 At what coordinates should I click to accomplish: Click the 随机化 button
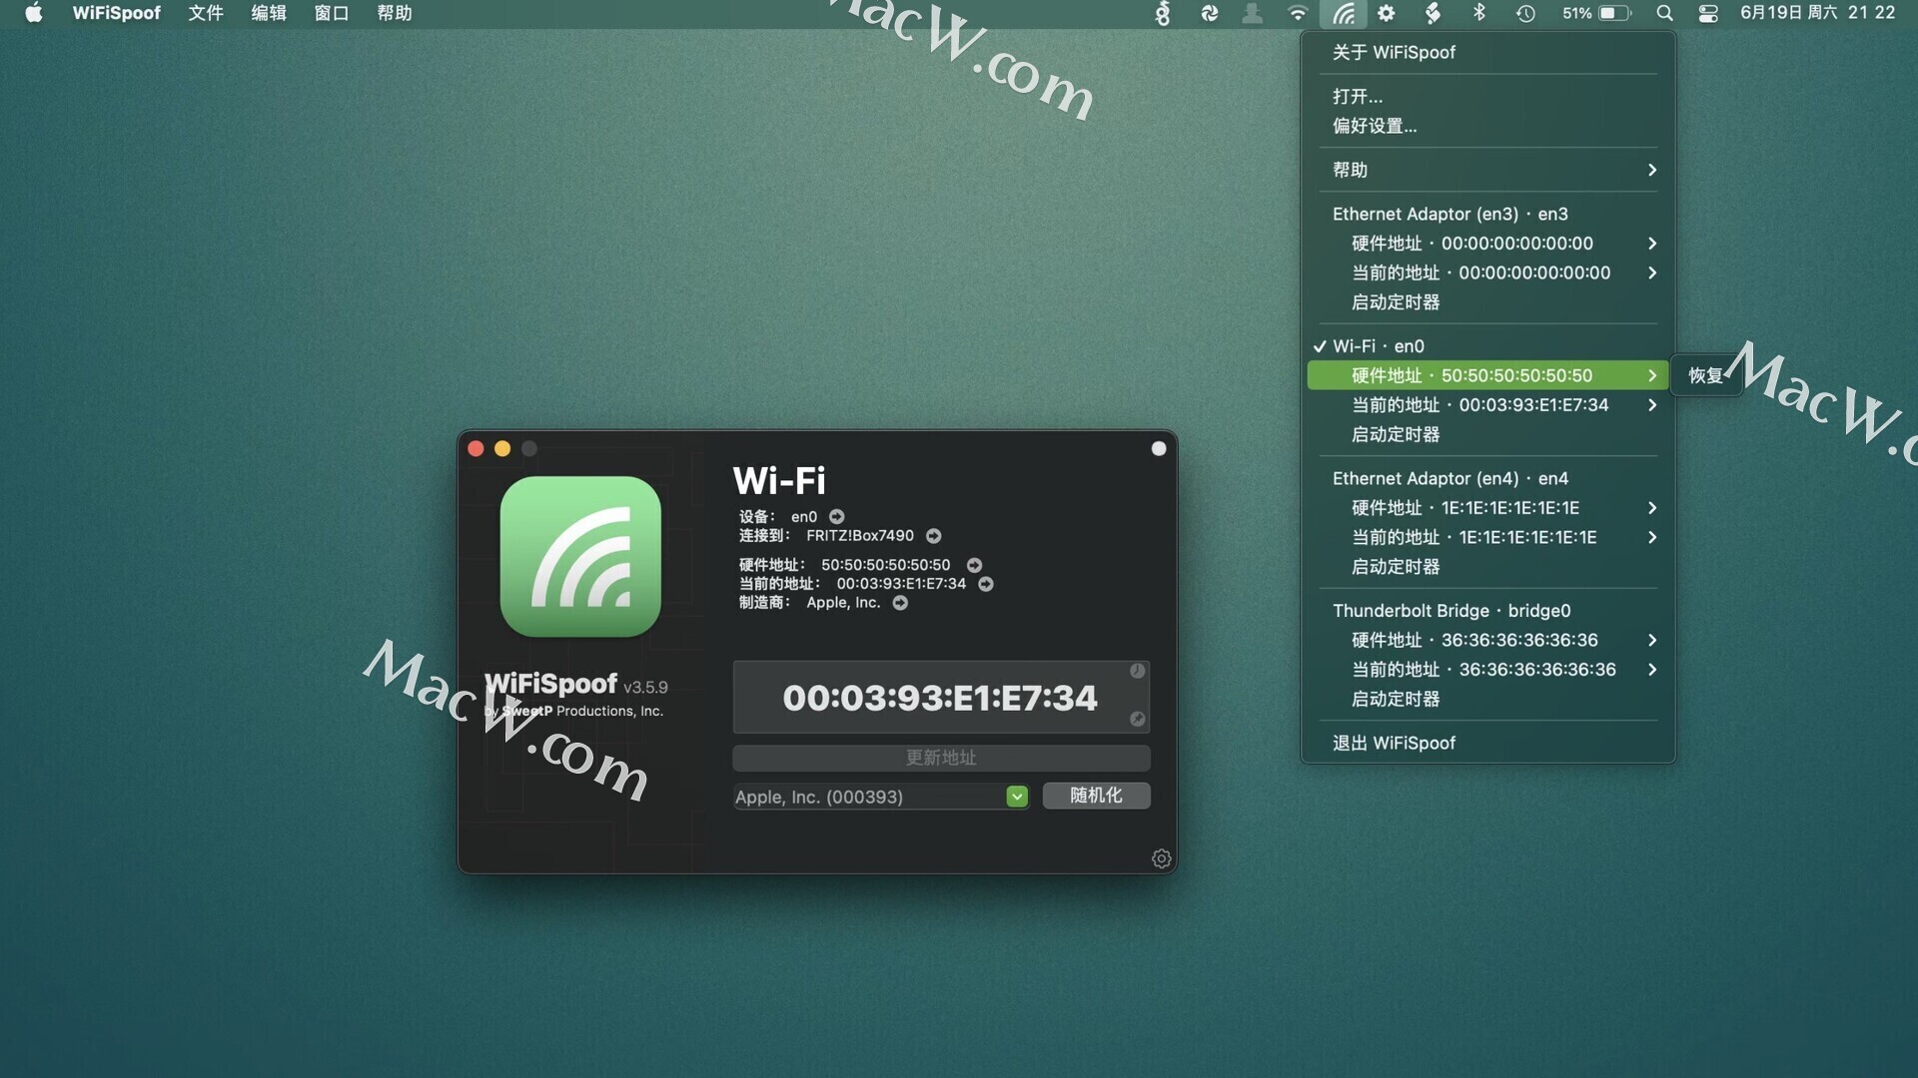click(x=1096, y=796)
